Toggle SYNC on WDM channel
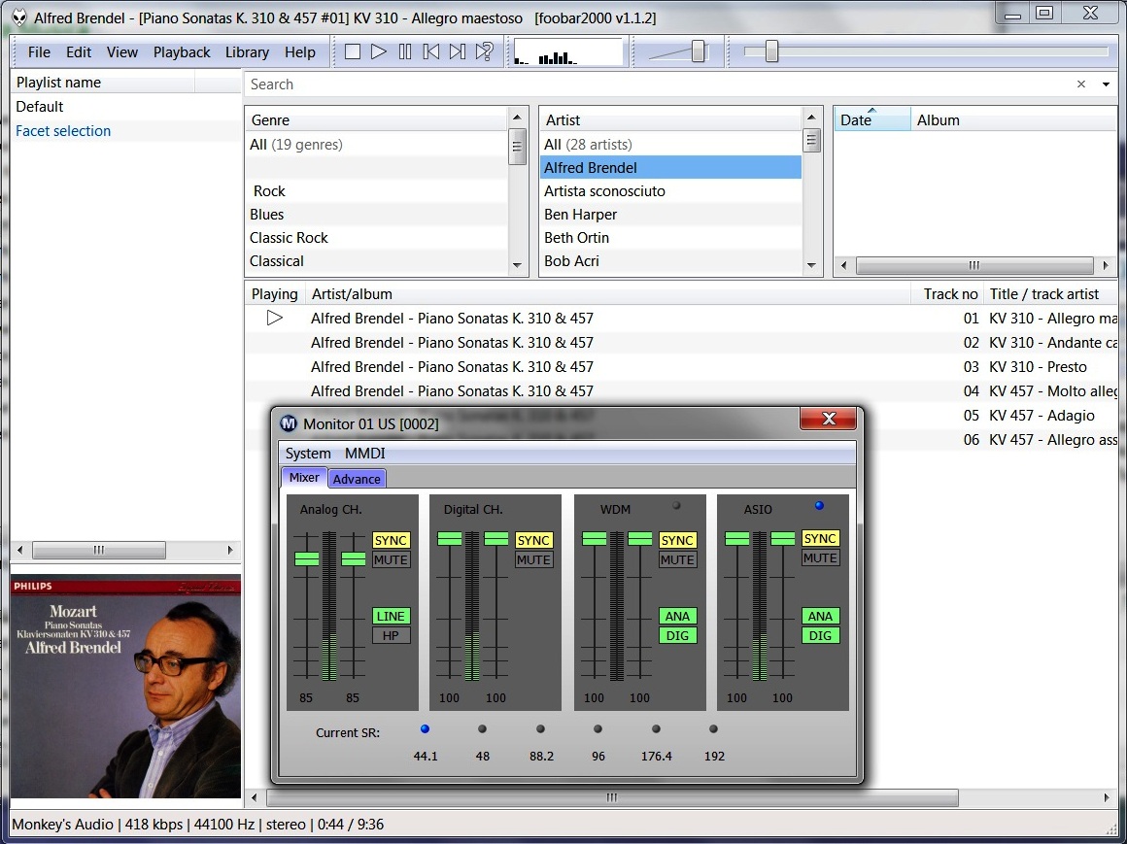Image resolution: width=1127 pixels, height=844 pixels. tap(677, 540)
